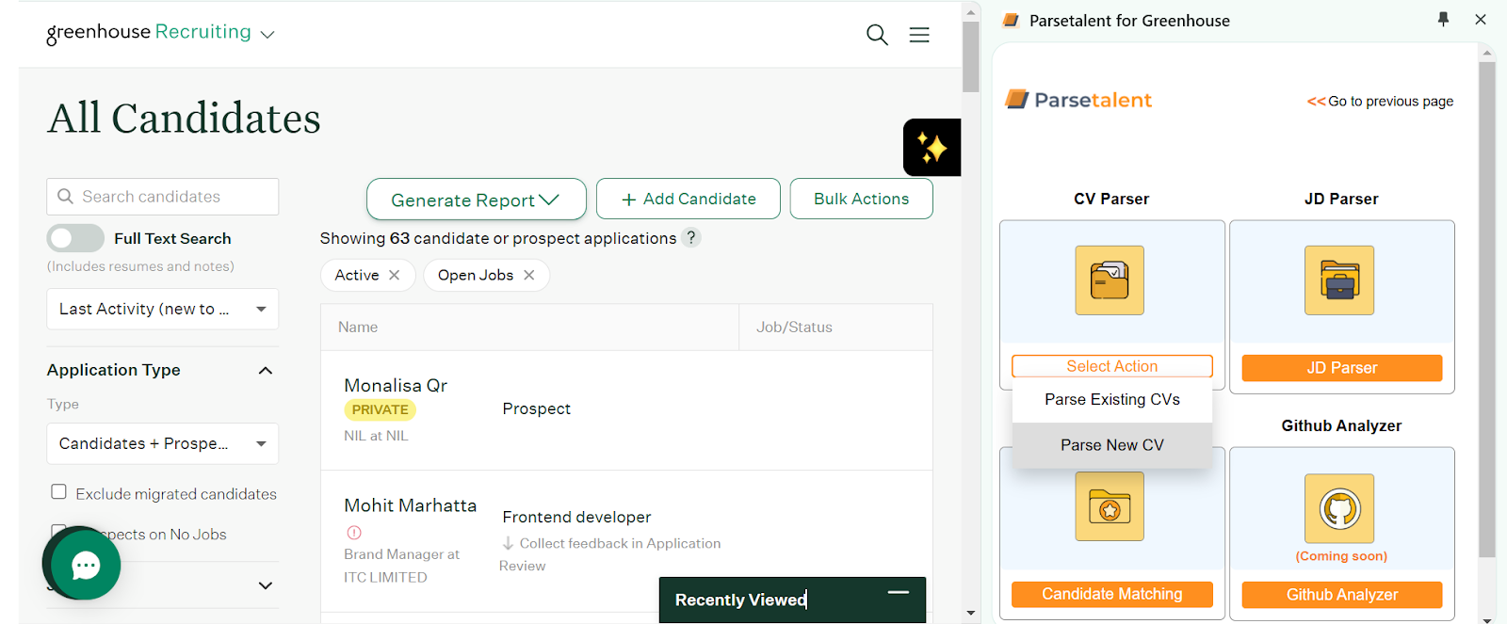Check Exclude migrated candidates
Image resolution: width=1507 pixels, height=624 pixels.
point(58,491)
